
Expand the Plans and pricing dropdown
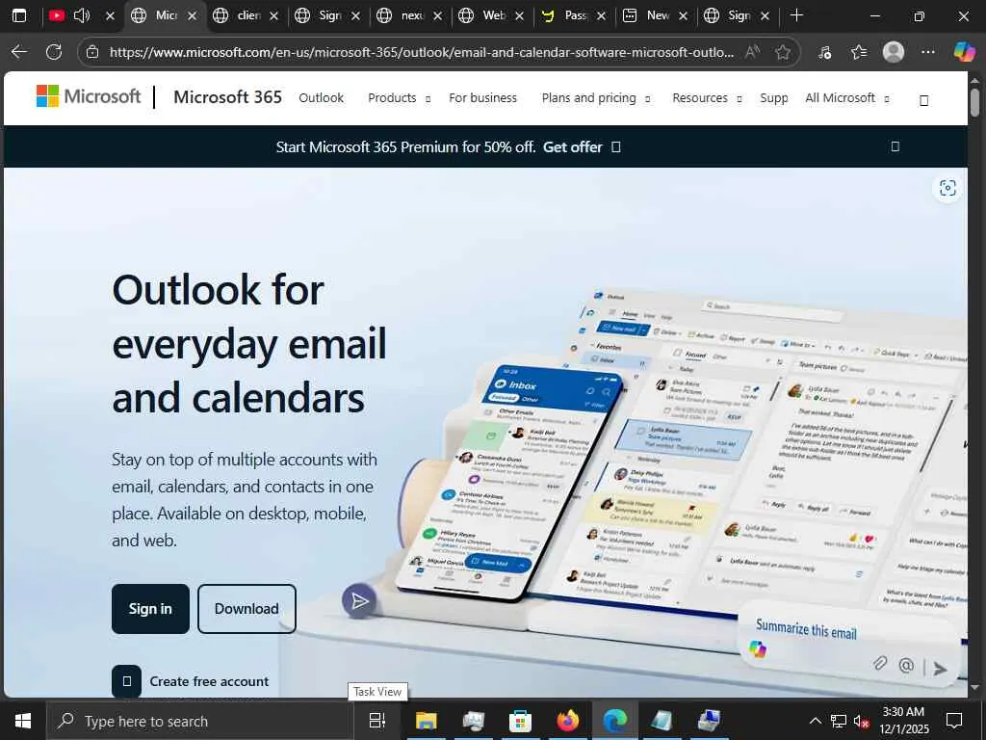(596, 98)
